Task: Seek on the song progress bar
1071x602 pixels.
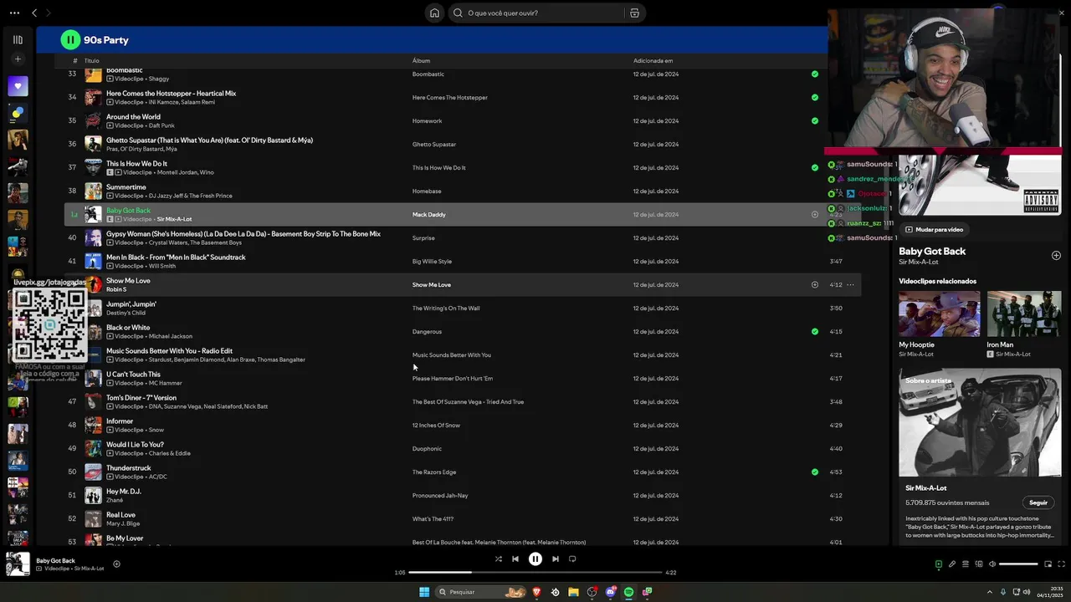Action: (x=535, y=573)
